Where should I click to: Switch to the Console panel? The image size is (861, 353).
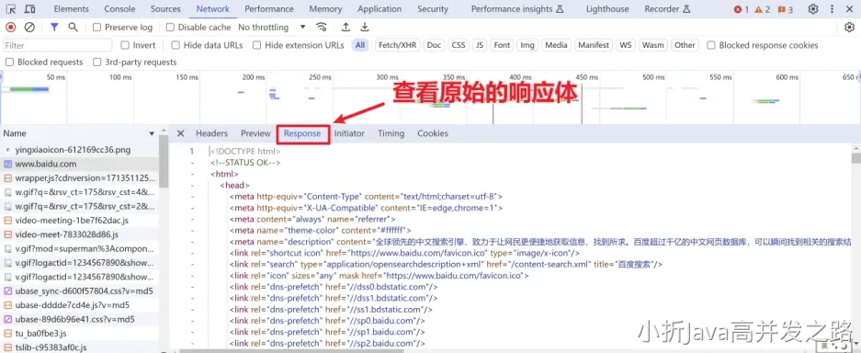tap(119, 9)
